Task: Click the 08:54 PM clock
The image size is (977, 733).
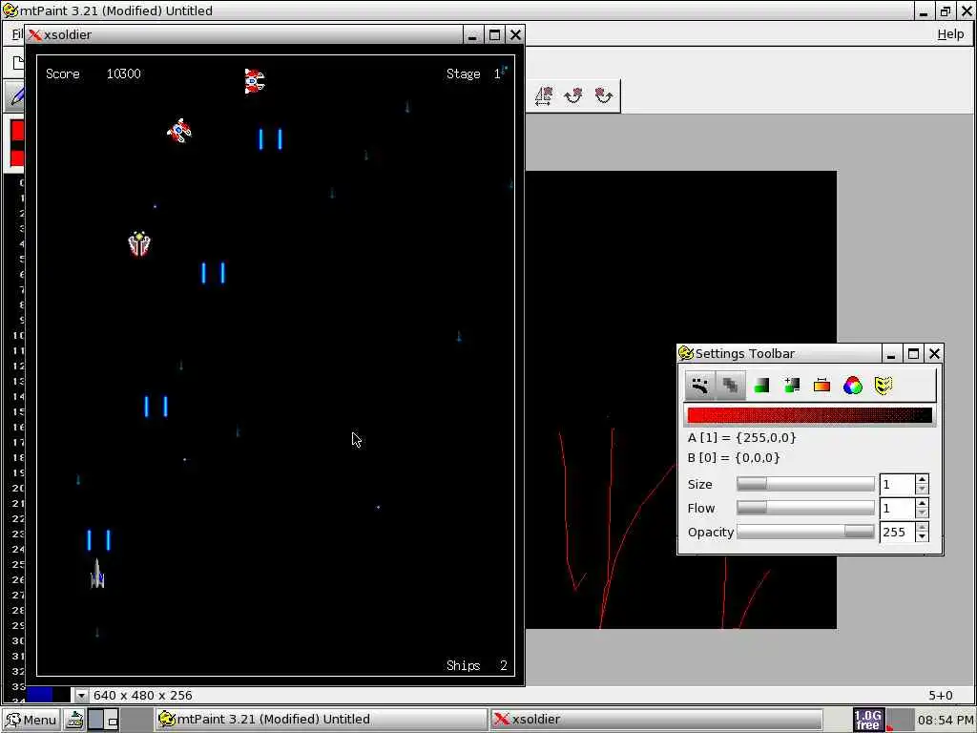Action: tap(945, 721)
